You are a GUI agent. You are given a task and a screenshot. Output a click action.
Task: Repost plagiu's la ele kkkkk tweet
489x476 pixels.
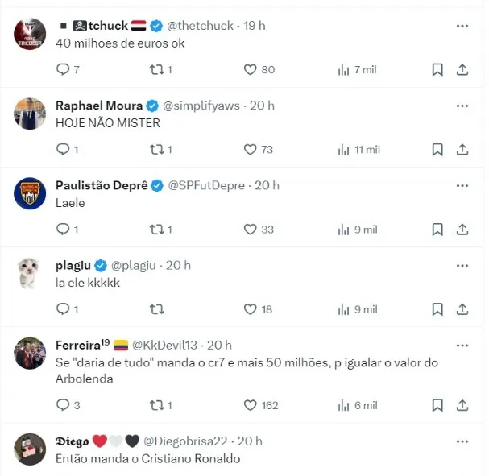(x=158, y=309)
